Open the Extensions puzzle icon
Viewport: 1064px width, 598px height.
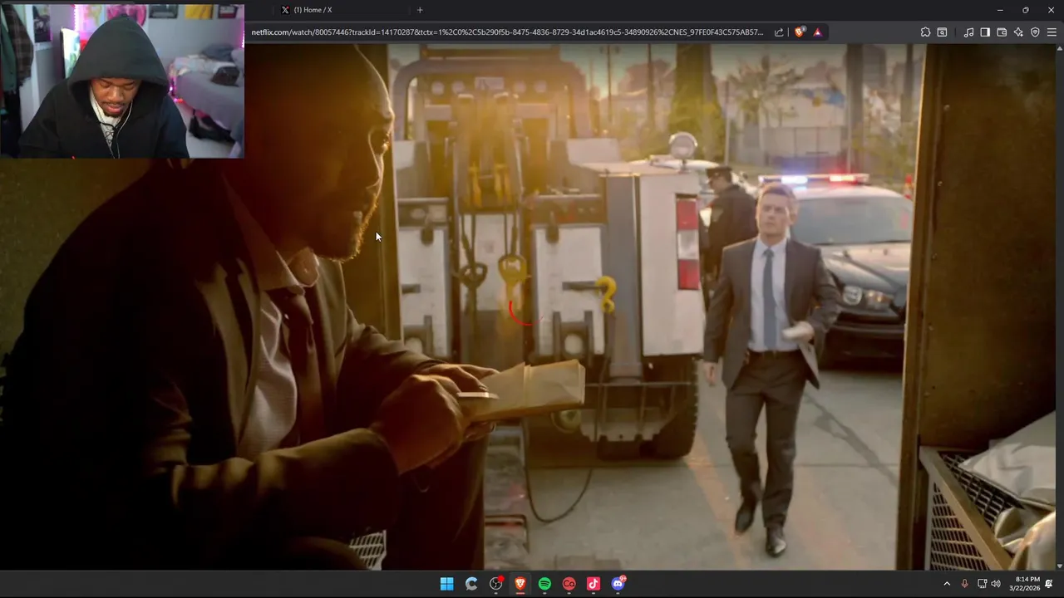tap(925, 32)
